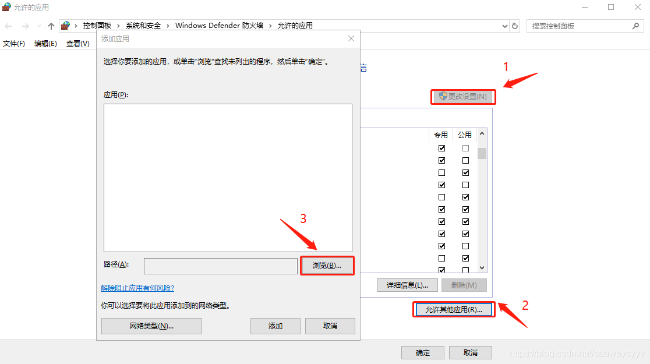Image resolution: width=650 pixels, height=364 pixels.
Task: Check 公用 box in the fourth list row
Action: 465,185
